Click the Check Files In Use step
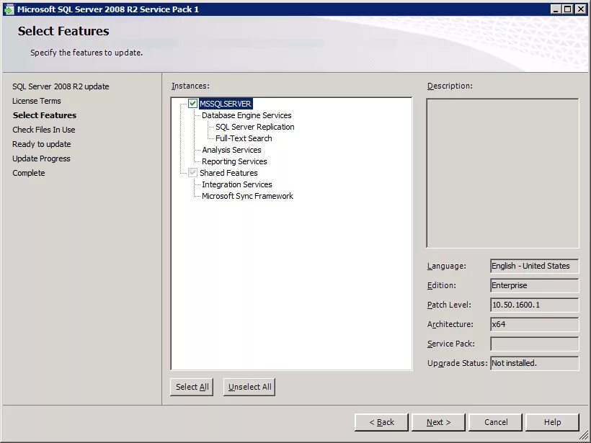This screenshot has width=591, height=443. pos(44,130)
